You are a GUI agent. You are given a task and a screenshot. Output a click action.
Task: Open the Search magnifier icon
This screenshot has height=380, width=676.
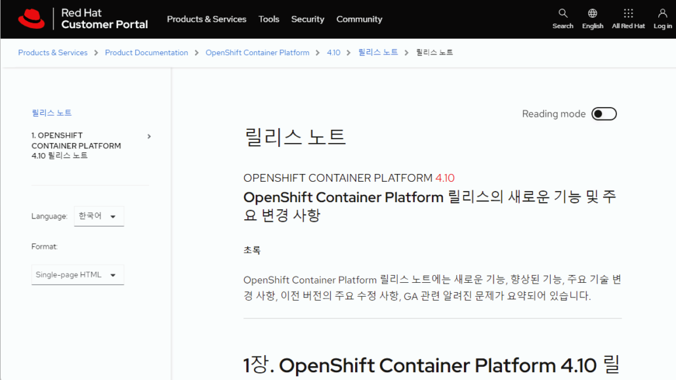pyautogui.click(x=562, y=14)
